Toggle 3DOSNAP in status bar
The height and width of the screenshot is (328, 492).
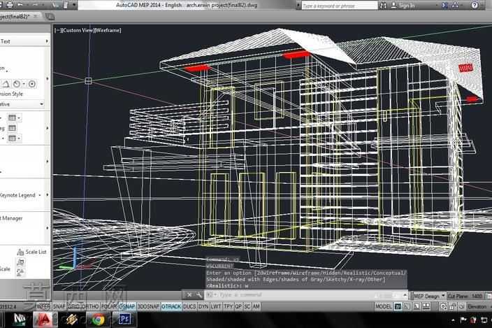click(148, 306)
